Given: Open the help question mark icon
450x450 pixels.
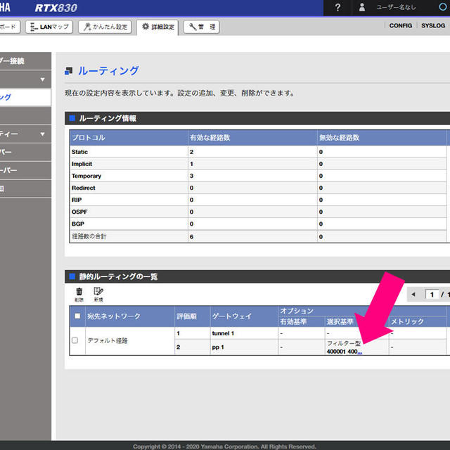Looking at the screenshot, I should point(337,8).
